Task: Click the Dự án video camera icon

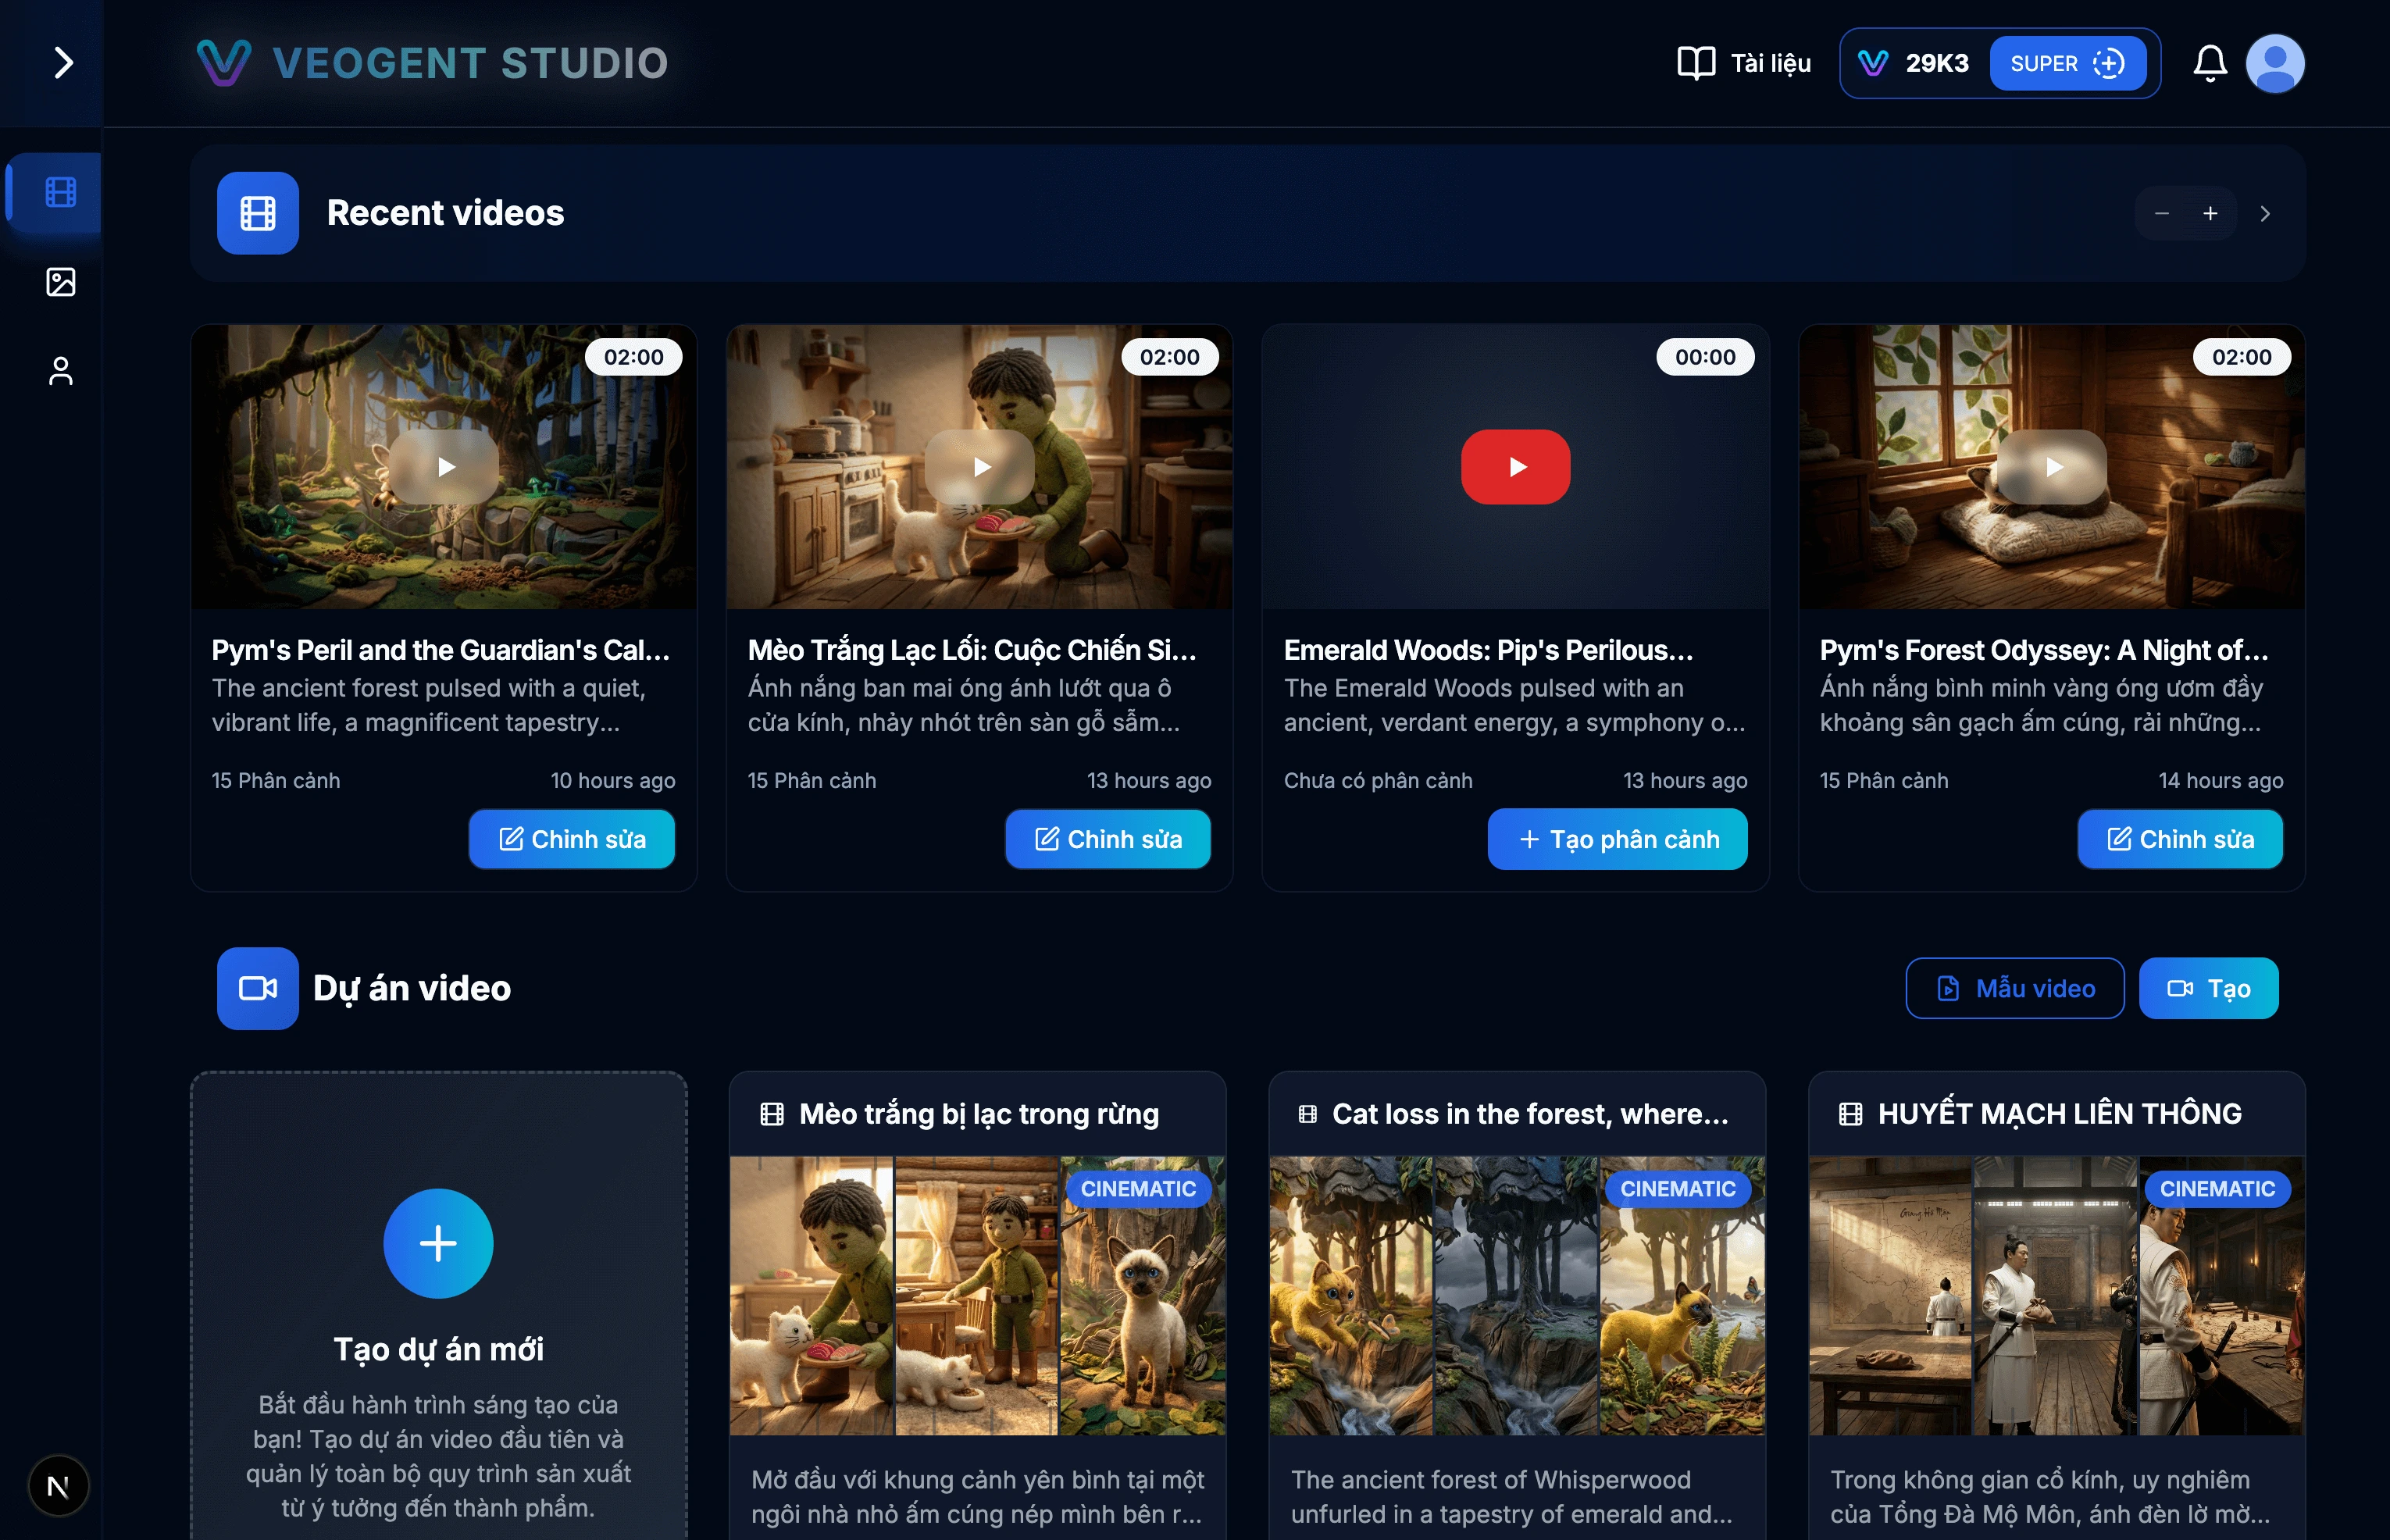Action: (x=257, y=988)
